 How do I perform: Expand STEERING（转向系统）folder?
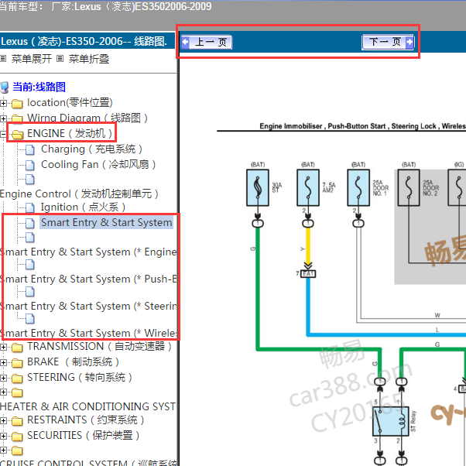click(3, 378)
